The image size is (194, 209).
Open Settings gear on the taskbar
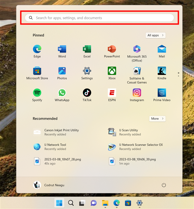coord(140,203)
